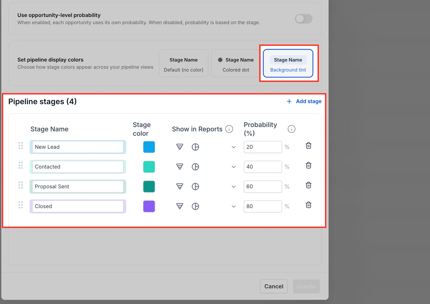Viewport: 430px width, 304px height.
Task: Grab drag handle for Proposal Sent row
Action: [x=21, y=185]
